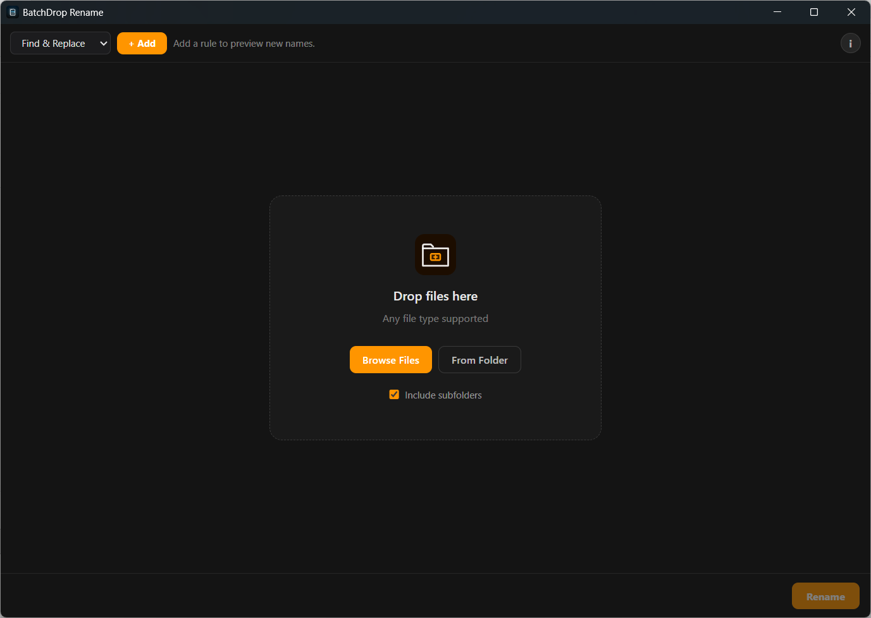Maximize the BatchDrop Rename window

click(814, 12)
